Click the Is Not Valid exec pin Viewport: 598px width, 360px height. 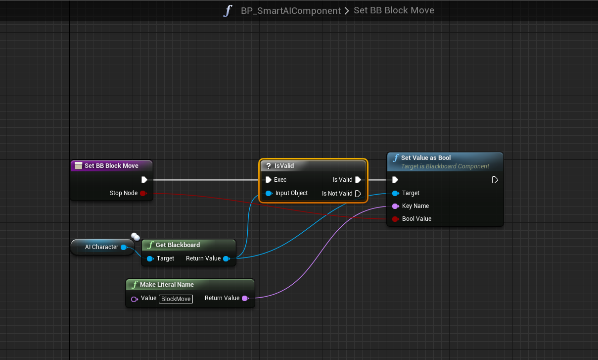pyautogui.click(x=358, y=194)
